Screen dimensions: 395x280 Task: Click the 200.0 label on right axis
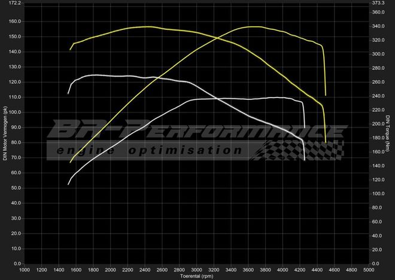[x=377, y=124]
